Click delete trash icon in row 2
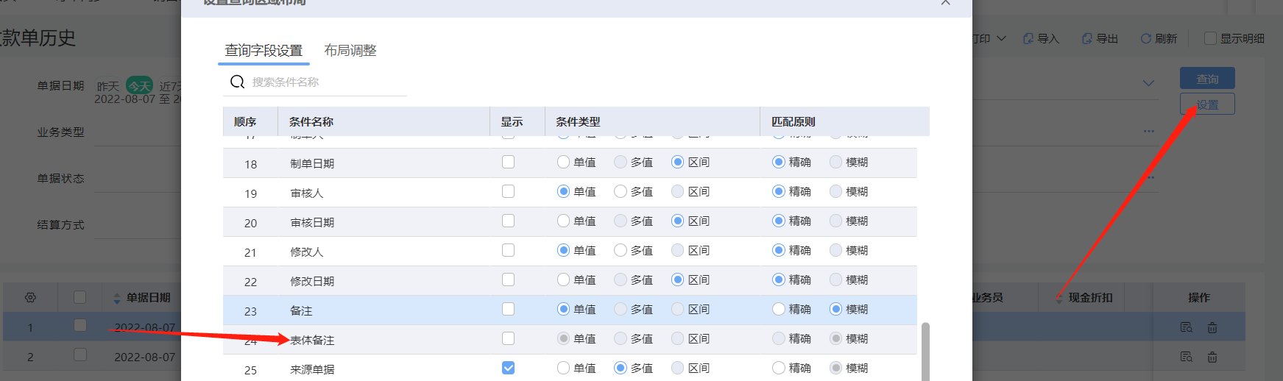Image resolution: width=1283 pixels, height=381 pixels. point(1212,357)
